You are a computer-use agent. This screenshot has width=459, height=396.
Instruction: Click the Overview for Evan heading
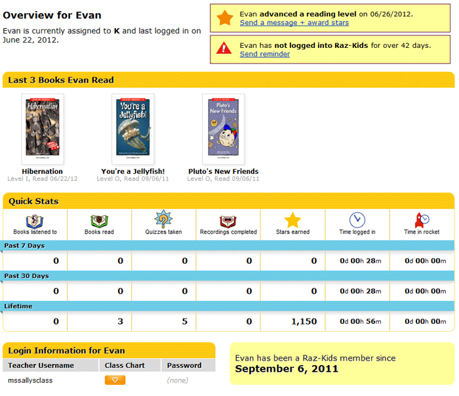pos(52,15)
